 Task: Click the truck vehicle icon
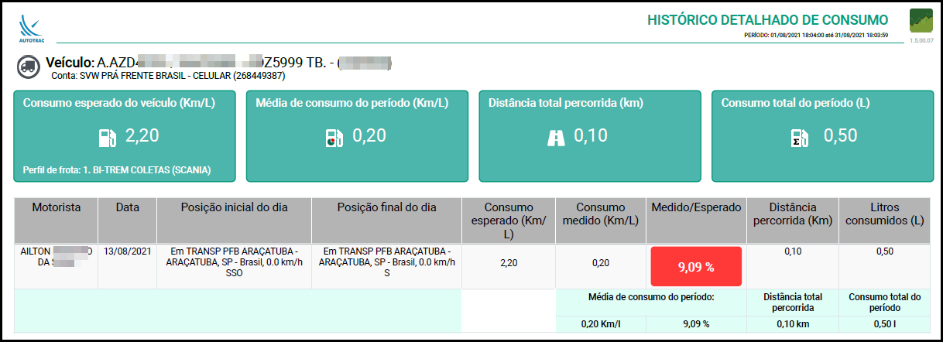[x=28, y=67]
